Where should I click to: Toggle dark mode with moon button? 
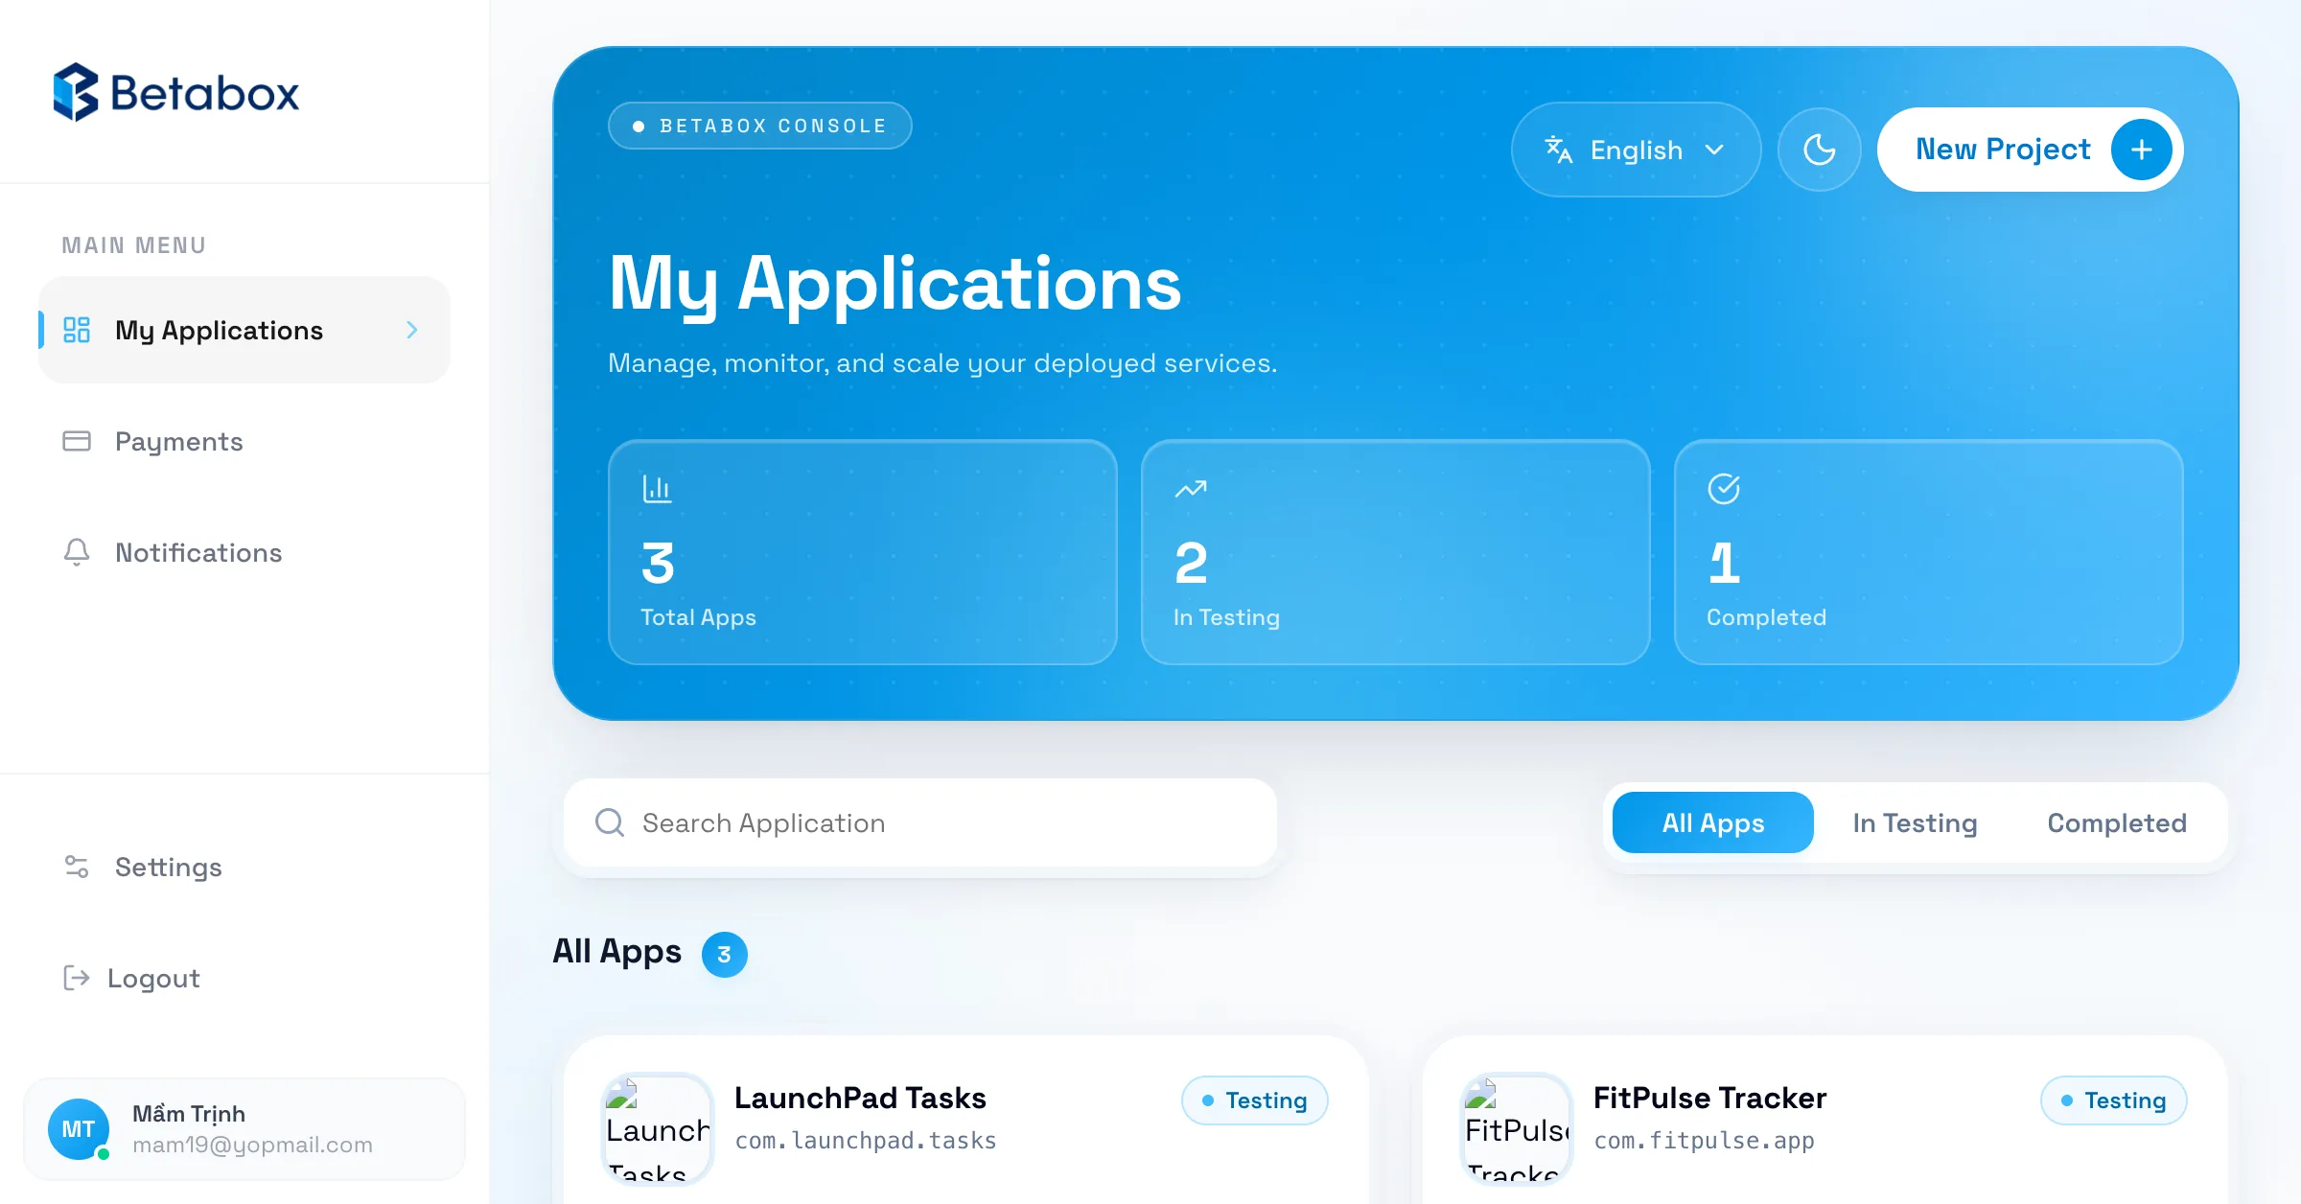1819,150
